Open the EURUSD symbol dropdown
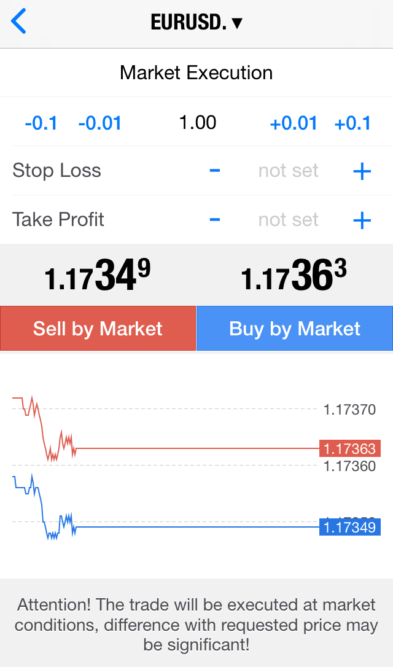This screenshot has width=393, height=667. (x=196, y=20)
